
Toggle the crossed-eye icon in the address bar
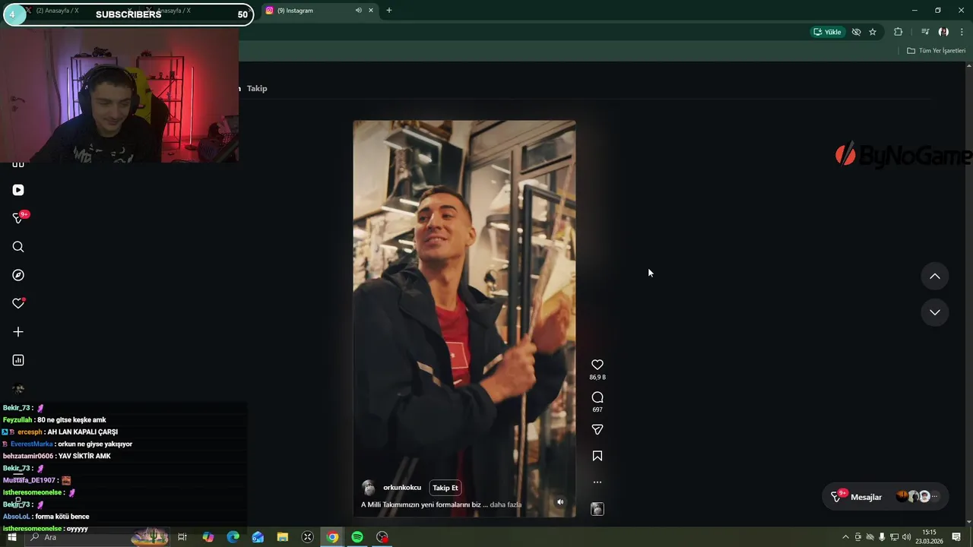coord(856,32)
